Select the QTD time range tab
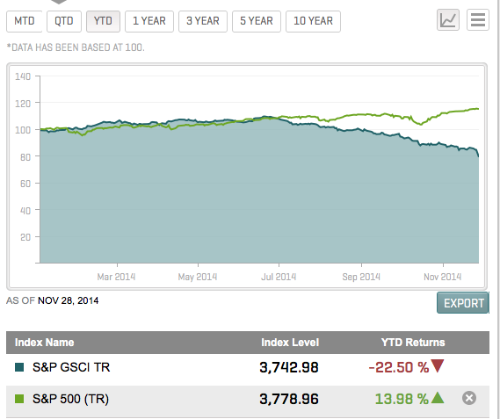Viewport: 500px width, 419px height. (x=64, y=21)
